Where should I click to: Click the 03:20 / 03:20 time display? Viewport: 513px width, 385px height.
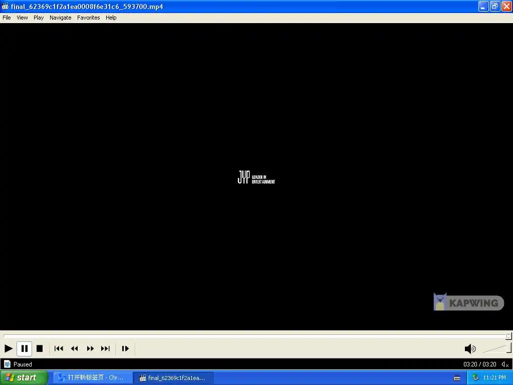click(479, 364)
